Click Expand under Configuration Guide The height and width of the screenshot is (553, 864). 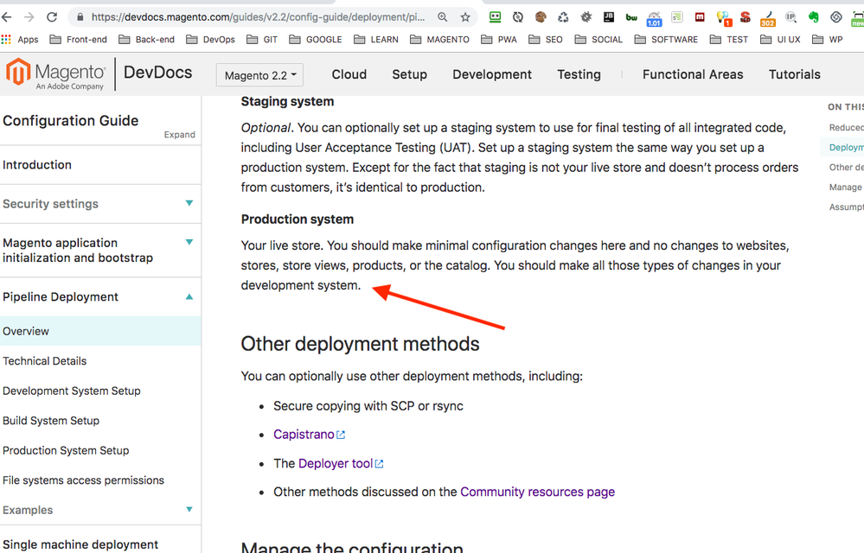point(179,135)
